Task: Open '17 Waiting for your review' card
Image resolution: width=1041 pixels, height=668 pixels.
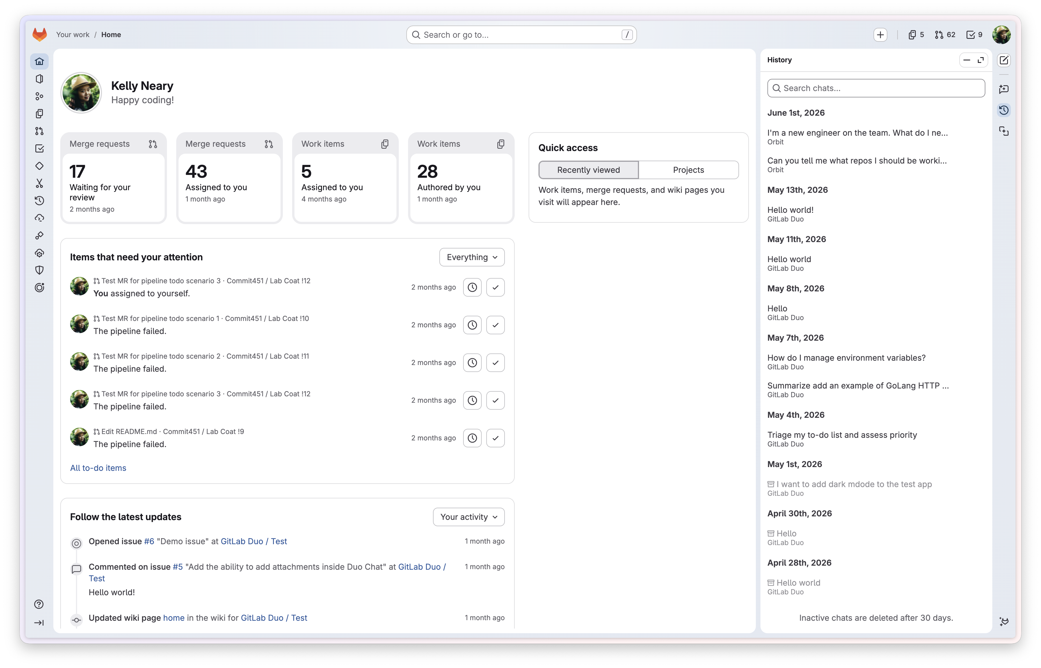Action: 114,178
